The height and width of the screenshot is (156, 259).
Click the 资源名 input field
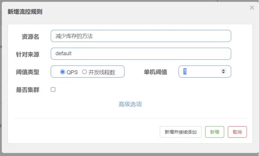(x=141, y=36)
